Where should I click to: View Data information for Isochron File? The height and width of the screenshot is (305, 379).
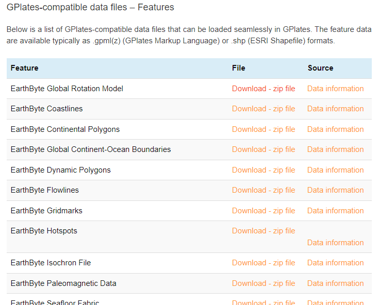pyautogui.click(x=335, y=263)
